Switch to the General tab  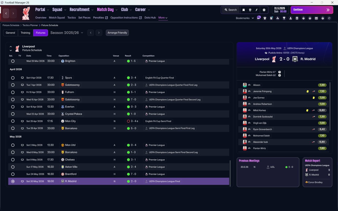coord(11,33)
